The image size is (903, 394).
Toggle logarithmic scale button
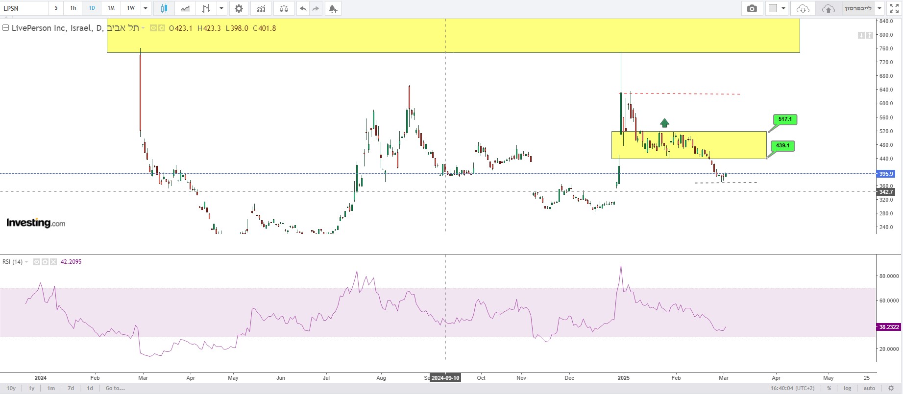tap(848, 388)
